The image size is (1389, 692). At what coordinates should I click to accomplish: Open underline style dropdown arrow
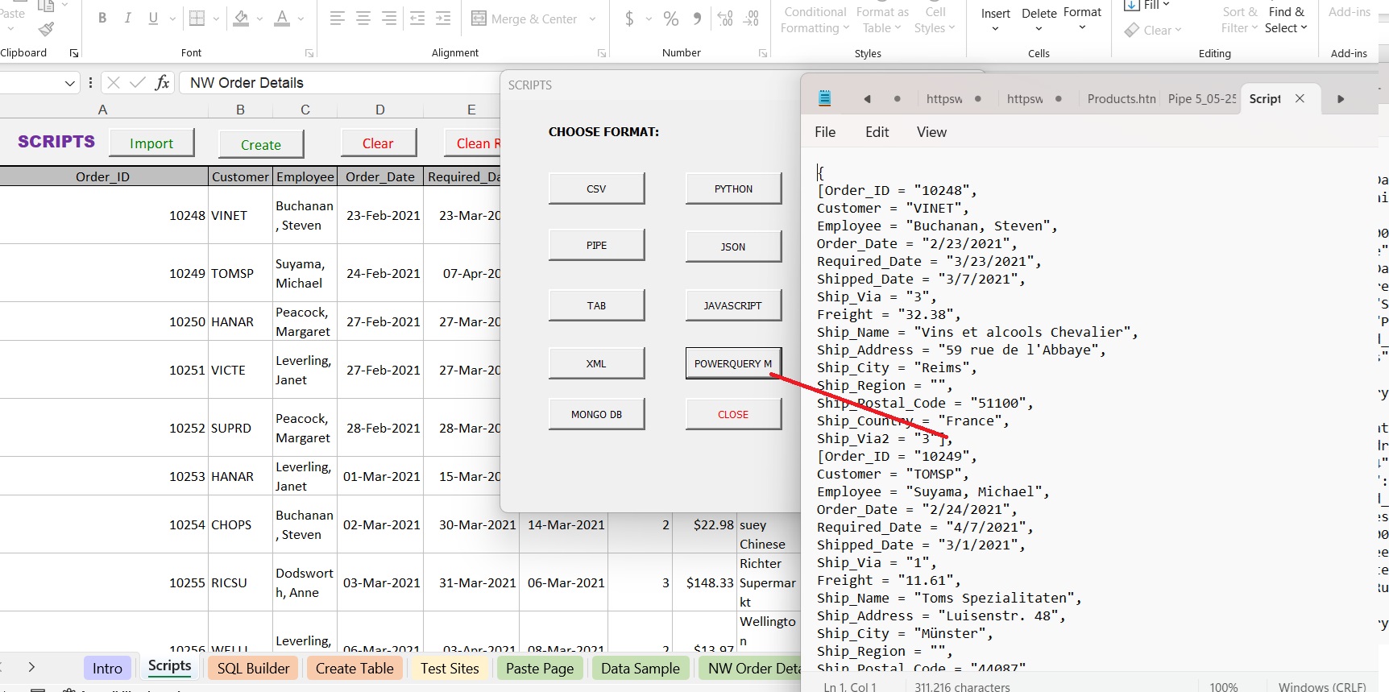[172, 19]
